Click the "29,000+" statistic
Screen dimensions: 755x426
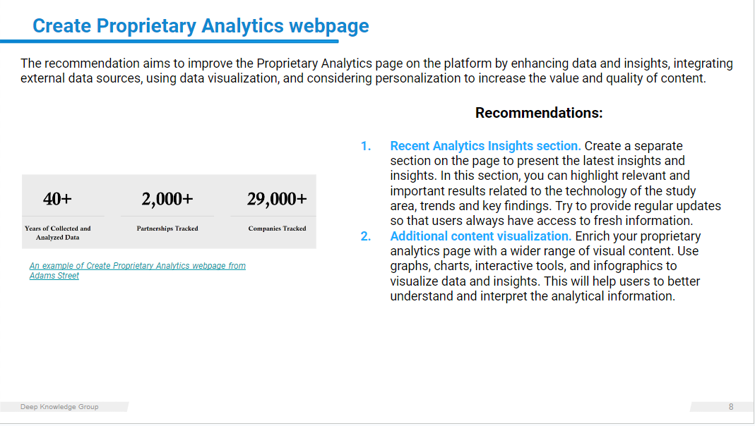(277, 199)
